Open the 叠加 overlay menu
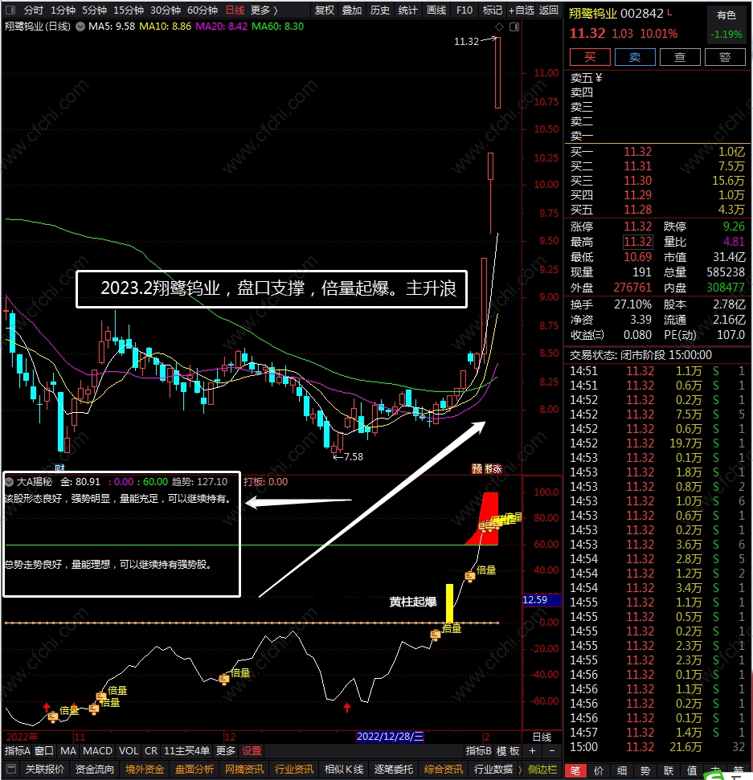The height and width of the screenshot is (780, 753). point(352,10)
